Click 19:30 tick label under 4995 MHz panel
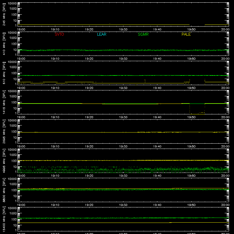The width and height of the screenshot is (234, 234). coord(123,176)
